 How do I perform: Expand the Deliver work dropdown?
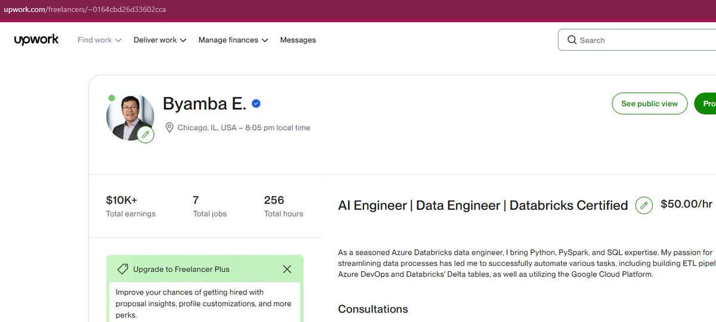[160, 40]
